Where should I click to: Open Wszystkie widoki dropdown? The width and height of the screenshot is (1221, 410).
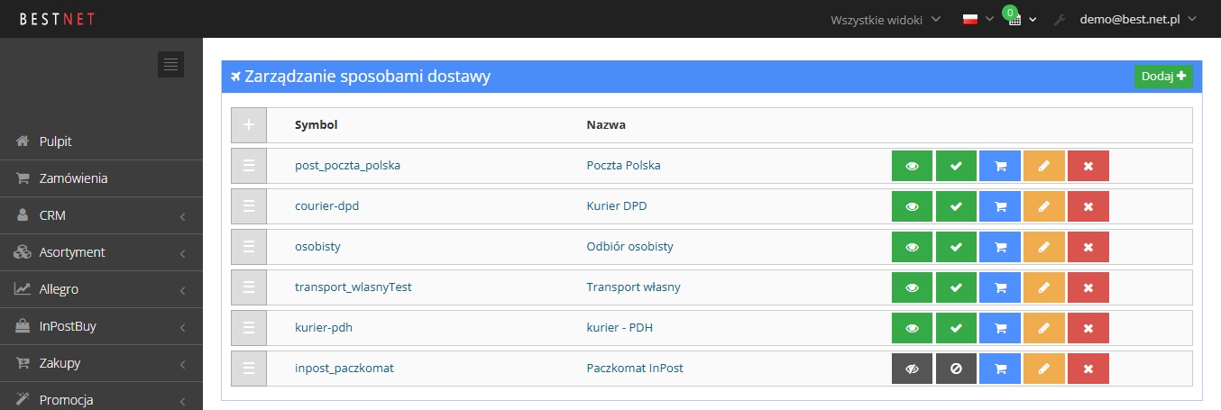[885, 19]
